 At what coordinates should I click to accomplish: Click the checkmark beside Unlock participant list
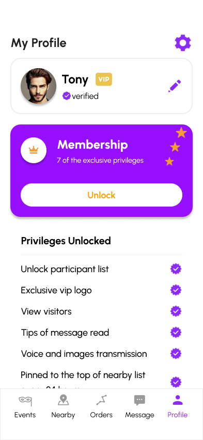pyautogui.click(x=176, y=269)
